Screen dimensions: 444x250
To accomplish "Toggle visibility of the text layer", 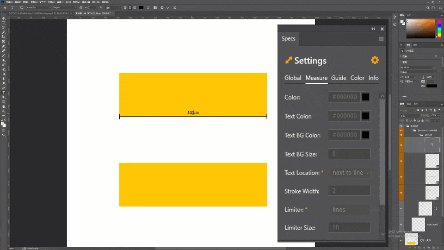I will 401,145.
